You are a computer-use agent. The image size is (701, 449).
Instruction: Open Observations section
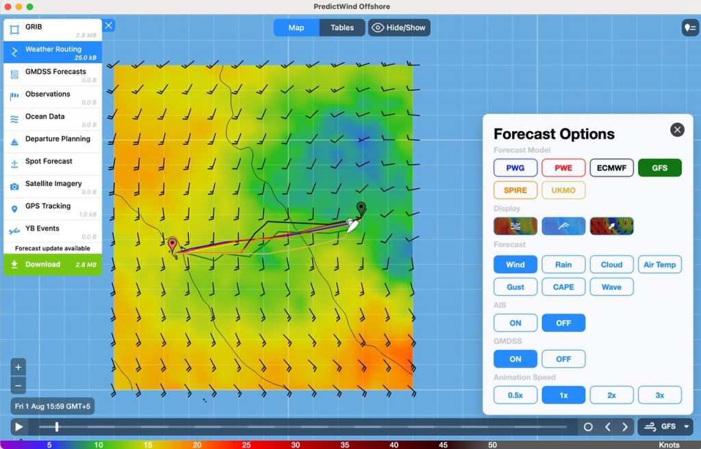click(x=53, y=97)
